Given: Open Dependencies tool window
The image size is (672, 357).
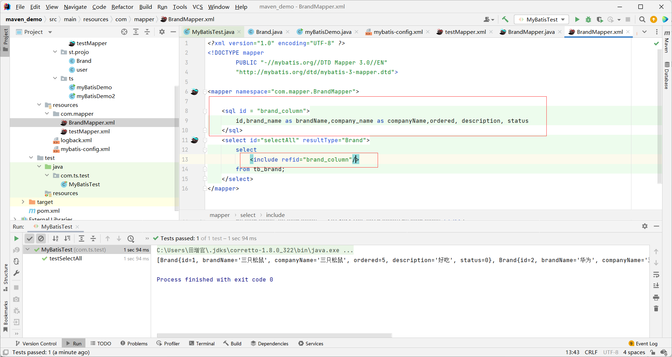Looking at the screenshot, I should tap(270, 344).
